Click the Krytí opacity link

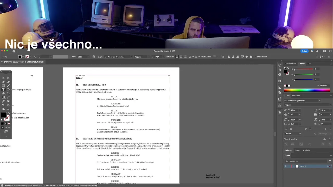pyautogui.click(x=74, y=57)
